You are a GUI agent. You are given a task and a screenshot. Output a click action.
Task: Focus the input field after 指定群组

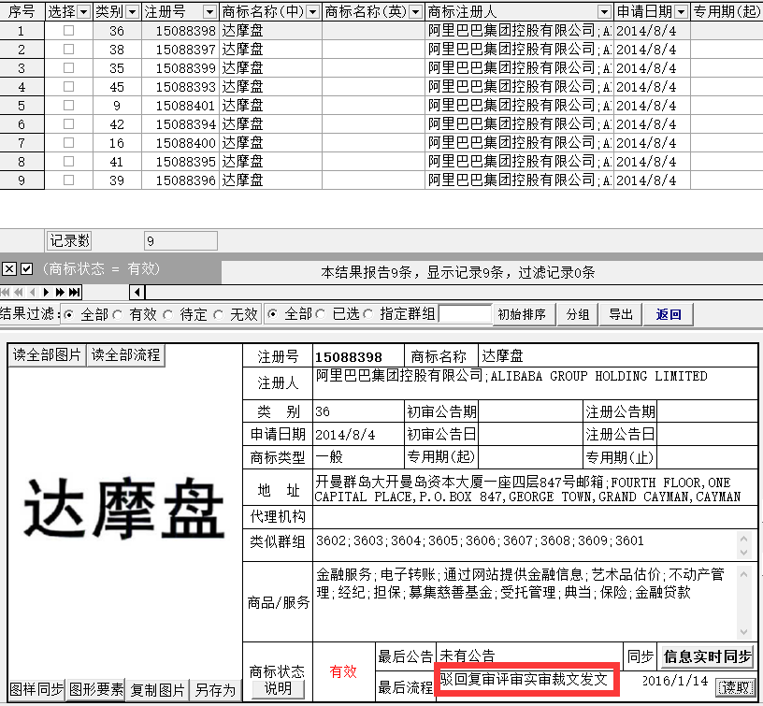(x=465, y=314)
